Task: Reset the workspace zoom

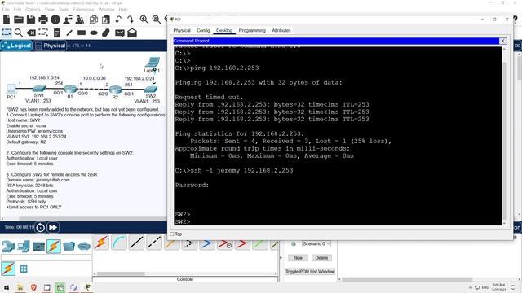Action: point(156,20)
